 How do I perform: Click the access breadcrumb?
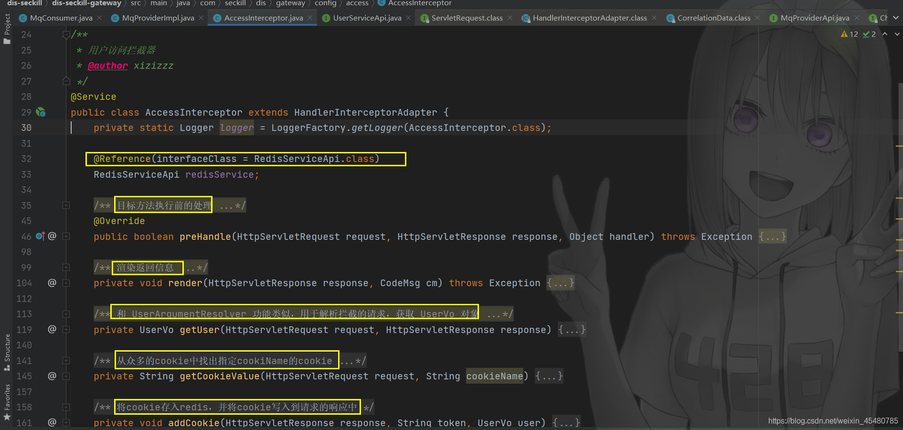click(357, 3)
